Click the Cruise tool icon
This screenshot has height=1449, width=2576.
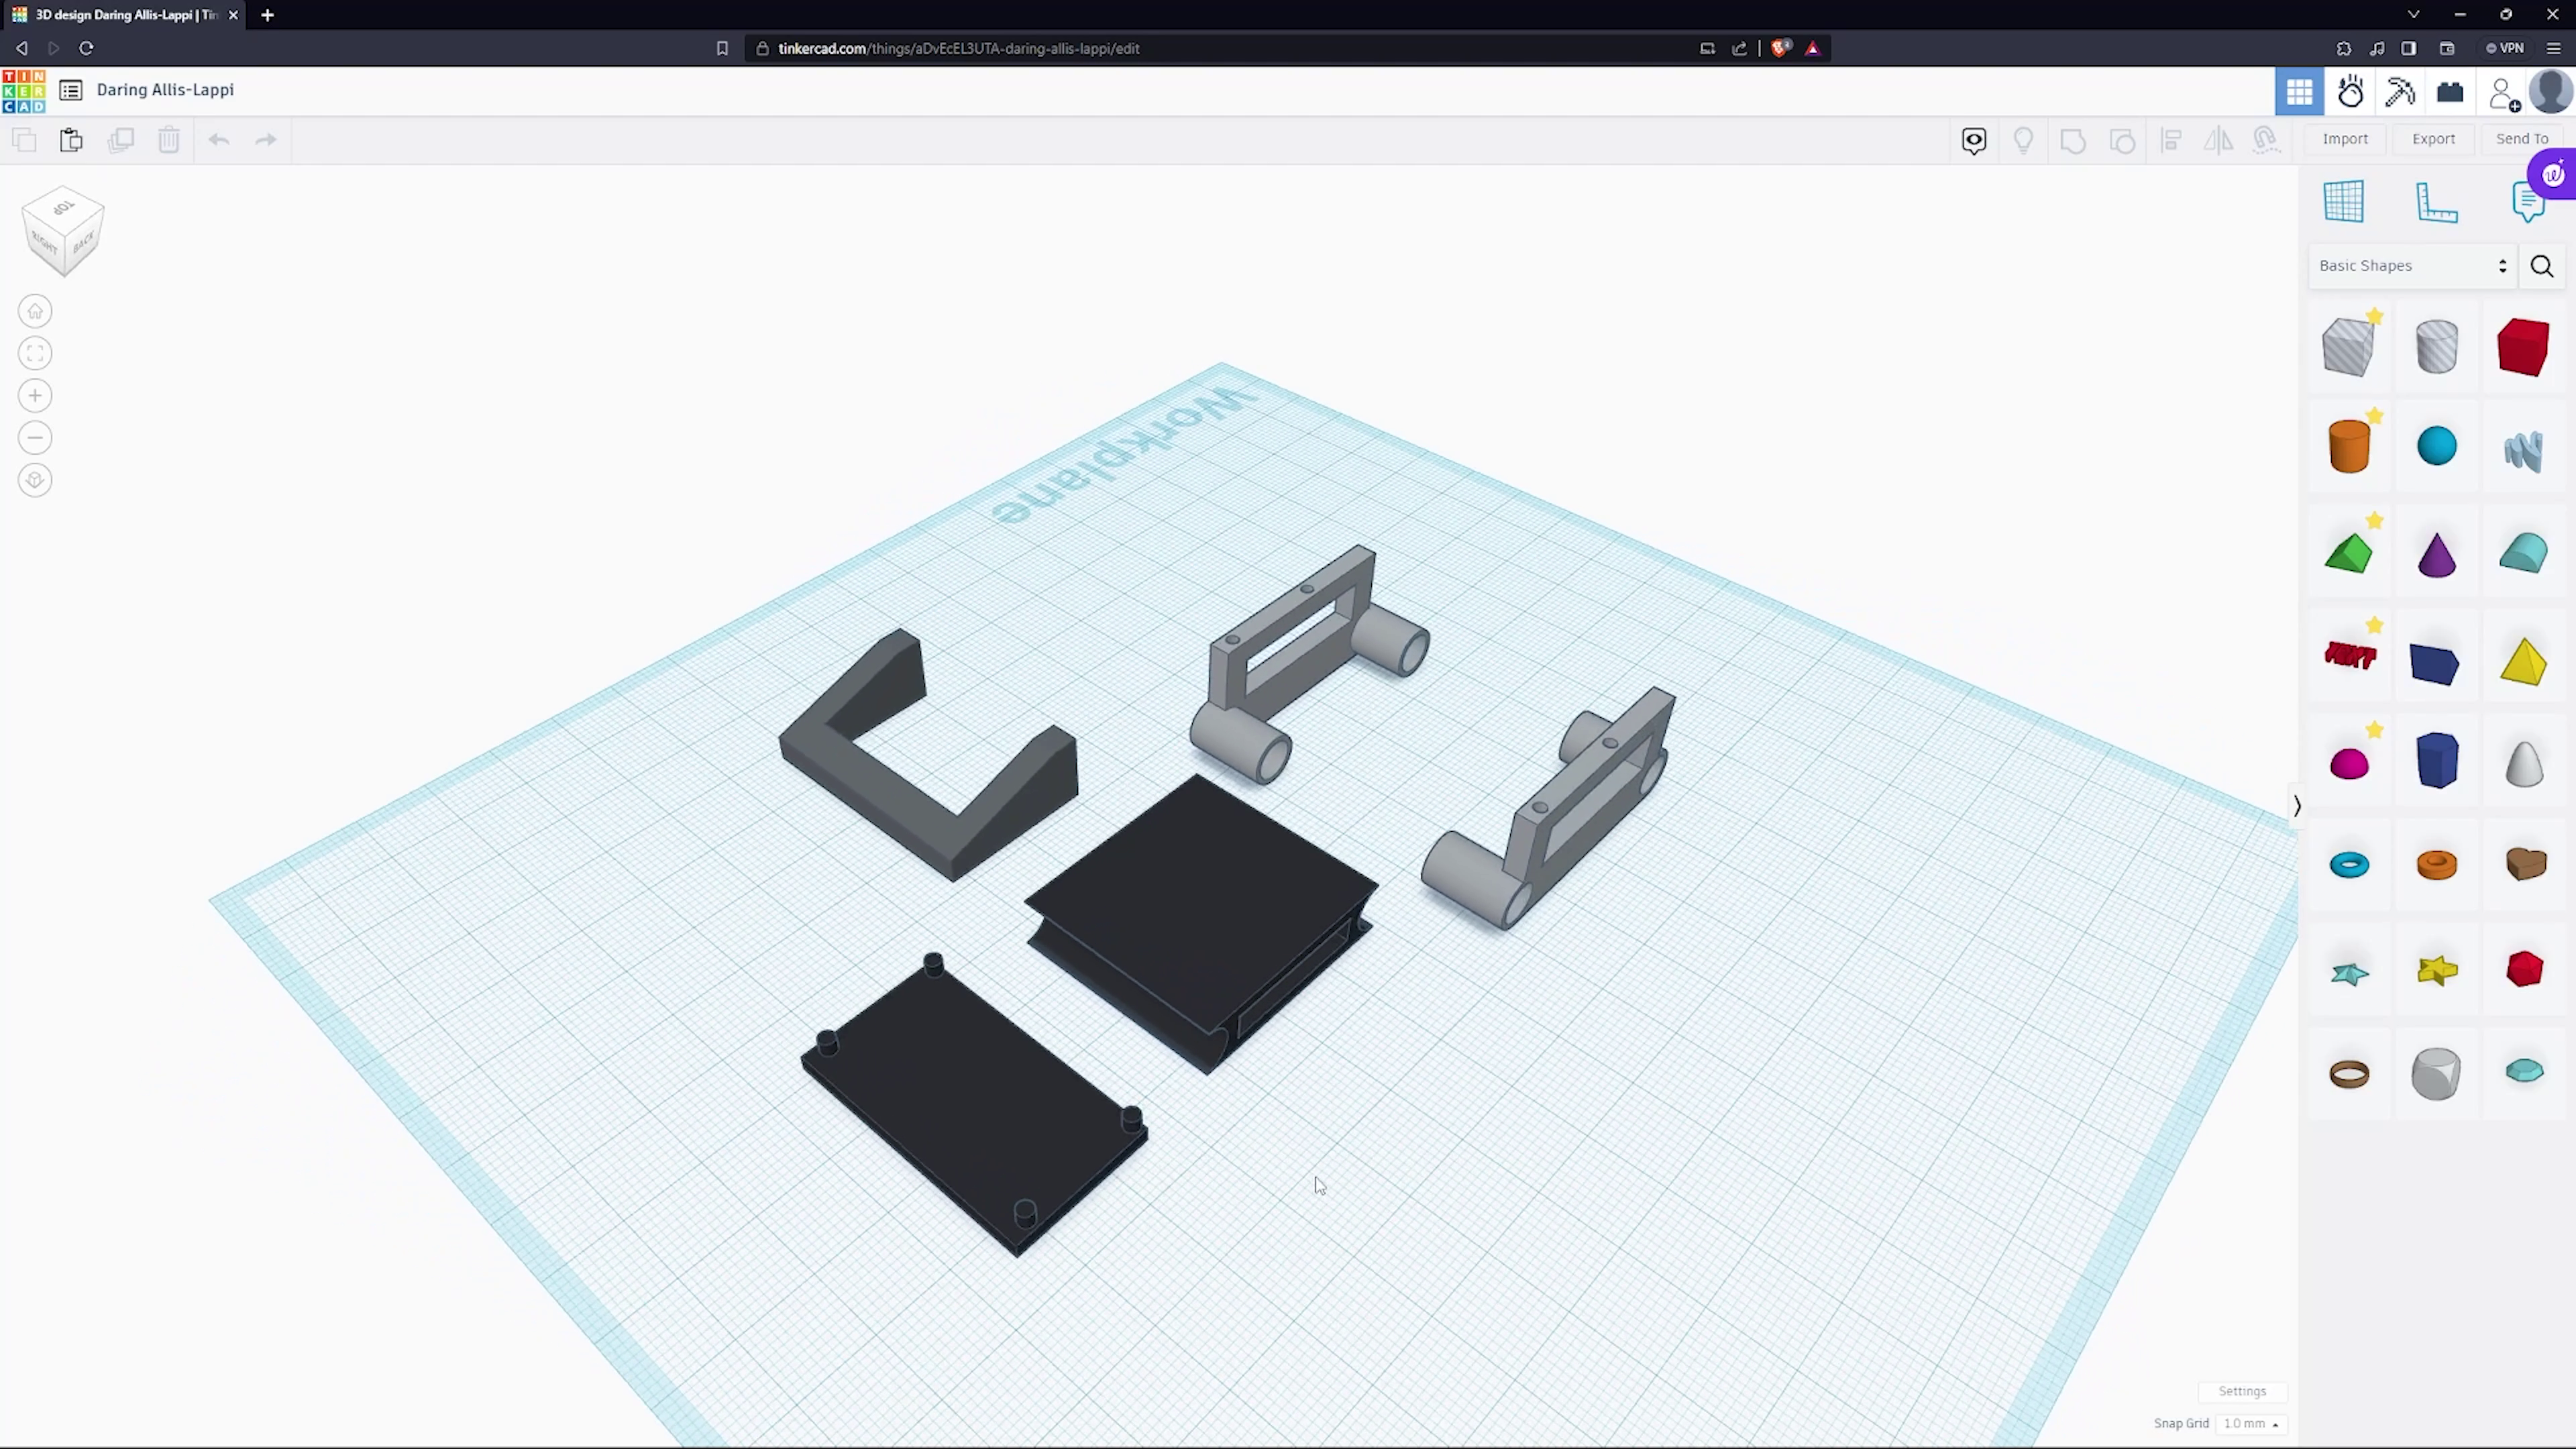[2266, 140]
